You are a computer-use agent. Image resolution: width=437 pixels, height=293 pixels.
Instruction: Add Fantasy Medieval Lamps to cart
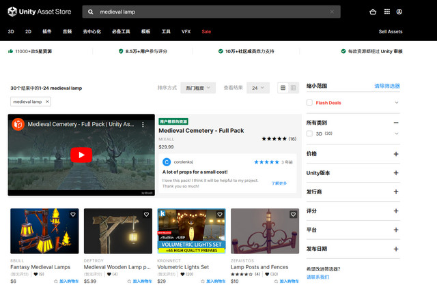point(66,281)
